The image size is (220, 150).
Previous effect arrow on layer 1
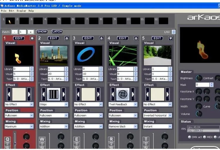point(9,94)
